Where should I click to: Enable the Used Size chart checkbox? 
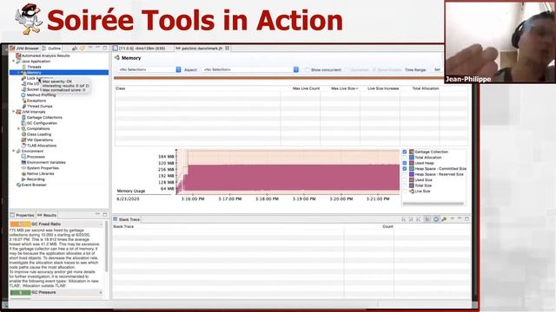point(405,180)
